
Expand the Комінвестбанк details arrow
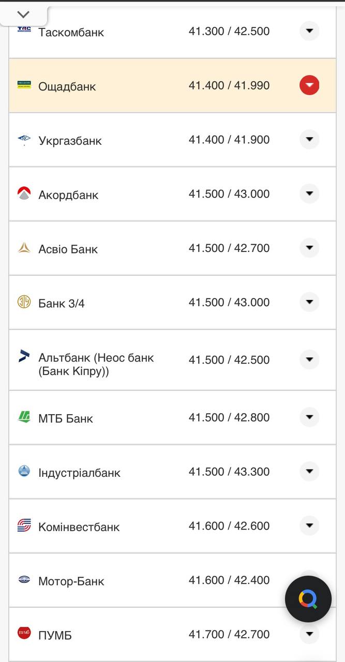[x=309, y=525]
